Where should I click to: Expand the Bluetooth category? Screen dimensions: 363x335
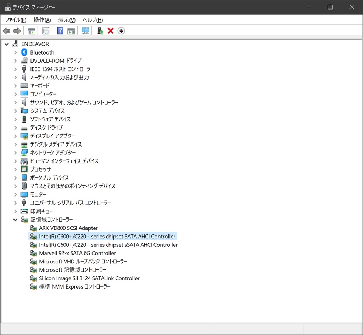click(15, 52)
